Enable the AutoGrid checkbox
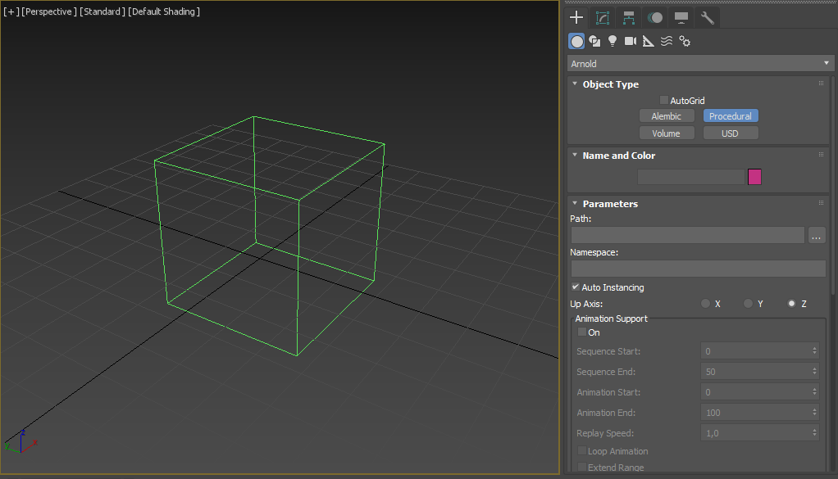 pyautogui.click(x=664, y=100)
